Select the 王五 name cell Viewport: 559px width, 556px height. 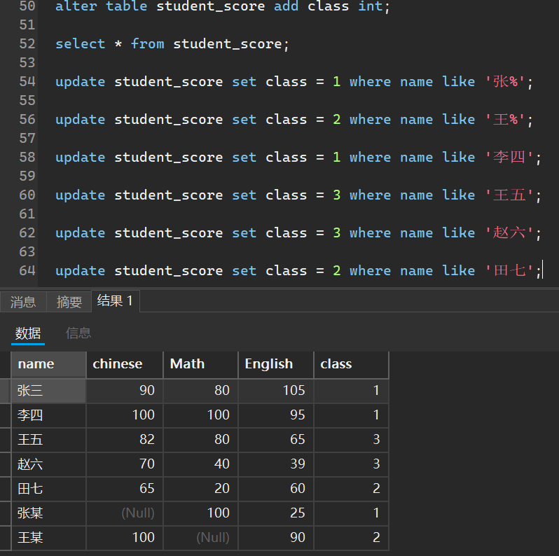click(x=49, y=440)
